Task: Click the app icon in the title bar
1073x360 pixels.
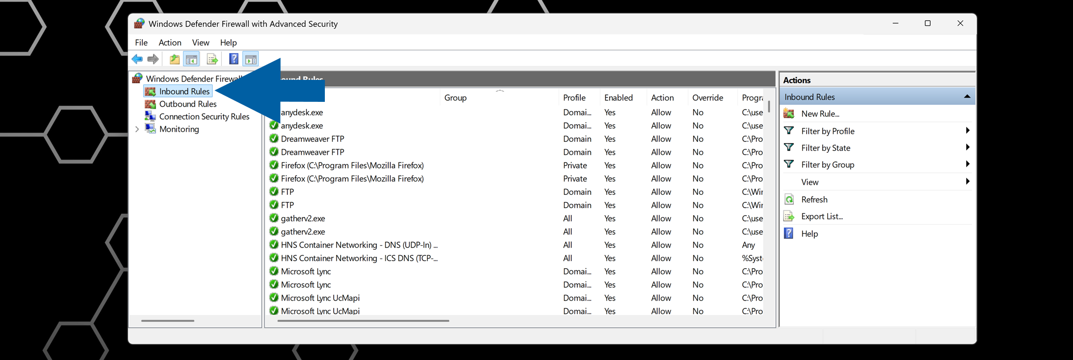Action: (x=139, y=23)
